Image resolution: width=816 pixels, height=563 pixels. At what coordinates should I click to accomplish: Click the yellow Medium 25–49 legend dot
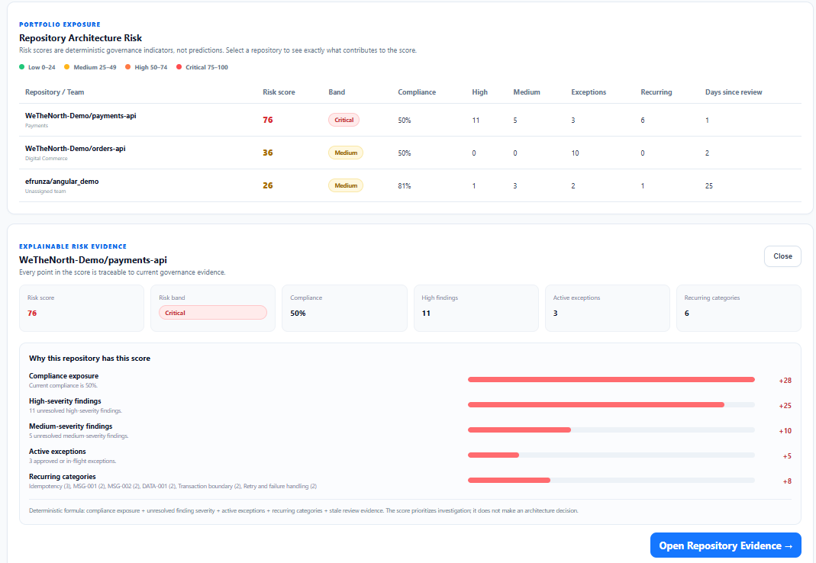66,66
